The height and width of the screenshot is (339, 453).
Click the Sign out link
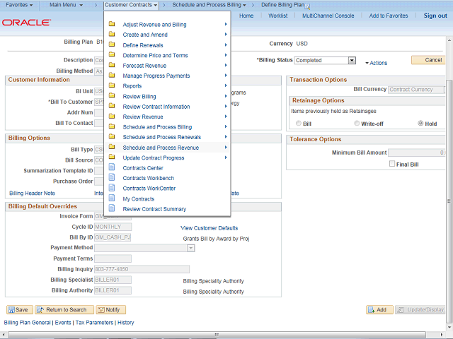(435, 16)
